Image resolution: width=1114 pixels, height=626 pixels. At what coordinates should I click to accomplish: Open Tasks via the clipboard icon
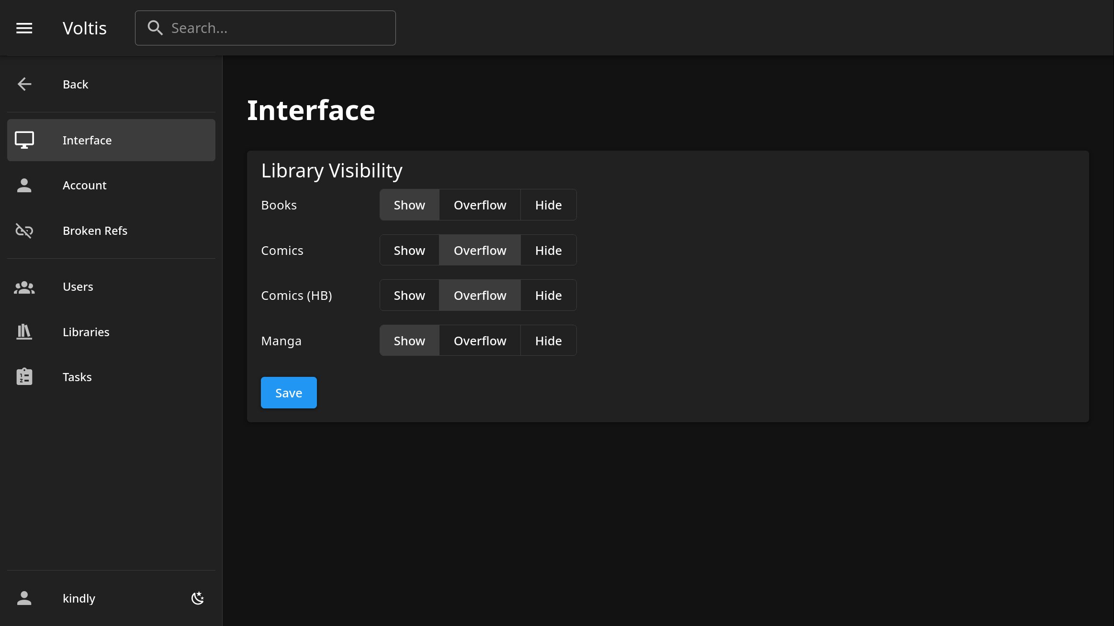click(24, 376)
